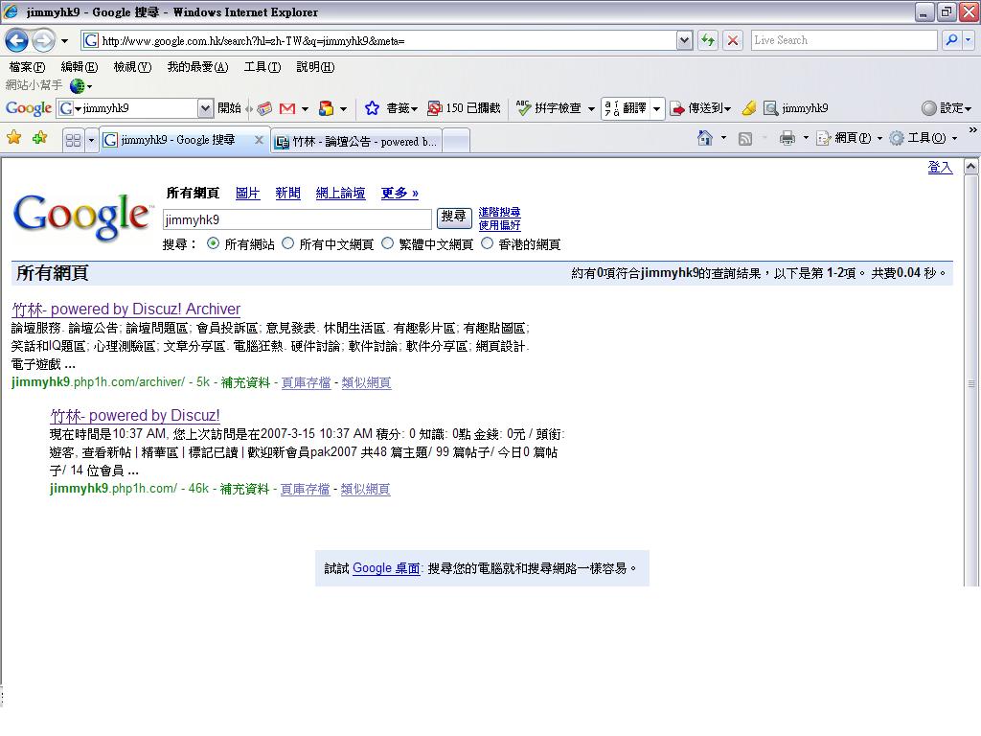The height and width of the screenshot is (736, 981).
Task: Close the jimmyhk9 Google tab
Action: pos(259,140)
